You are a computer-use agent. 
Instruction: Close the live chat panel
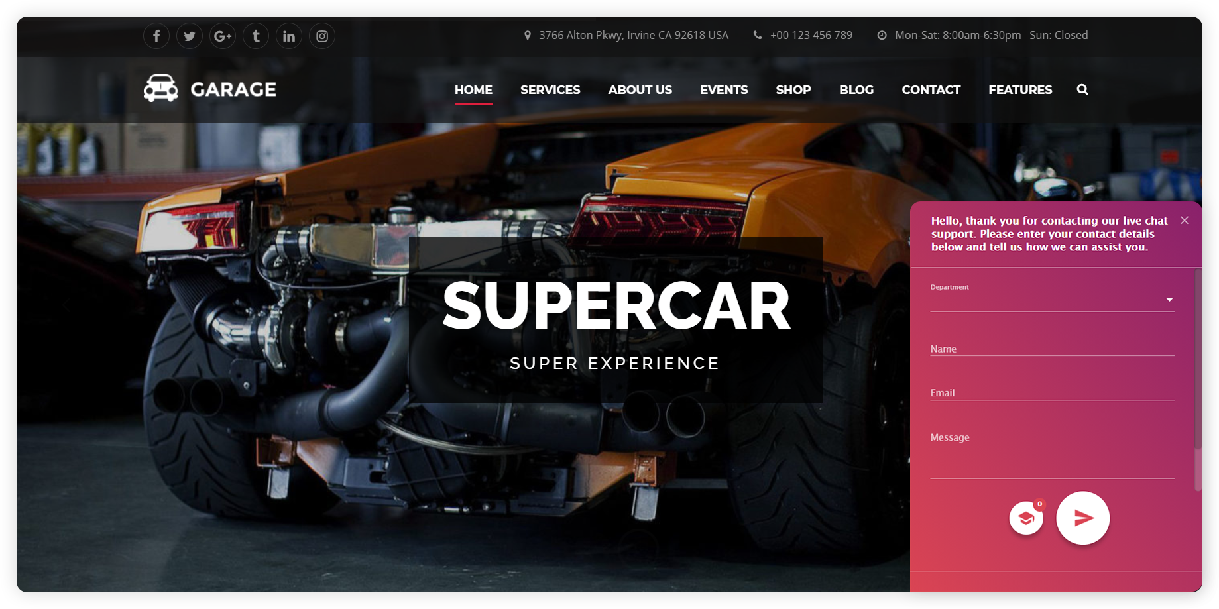(x=1185, y=220)
